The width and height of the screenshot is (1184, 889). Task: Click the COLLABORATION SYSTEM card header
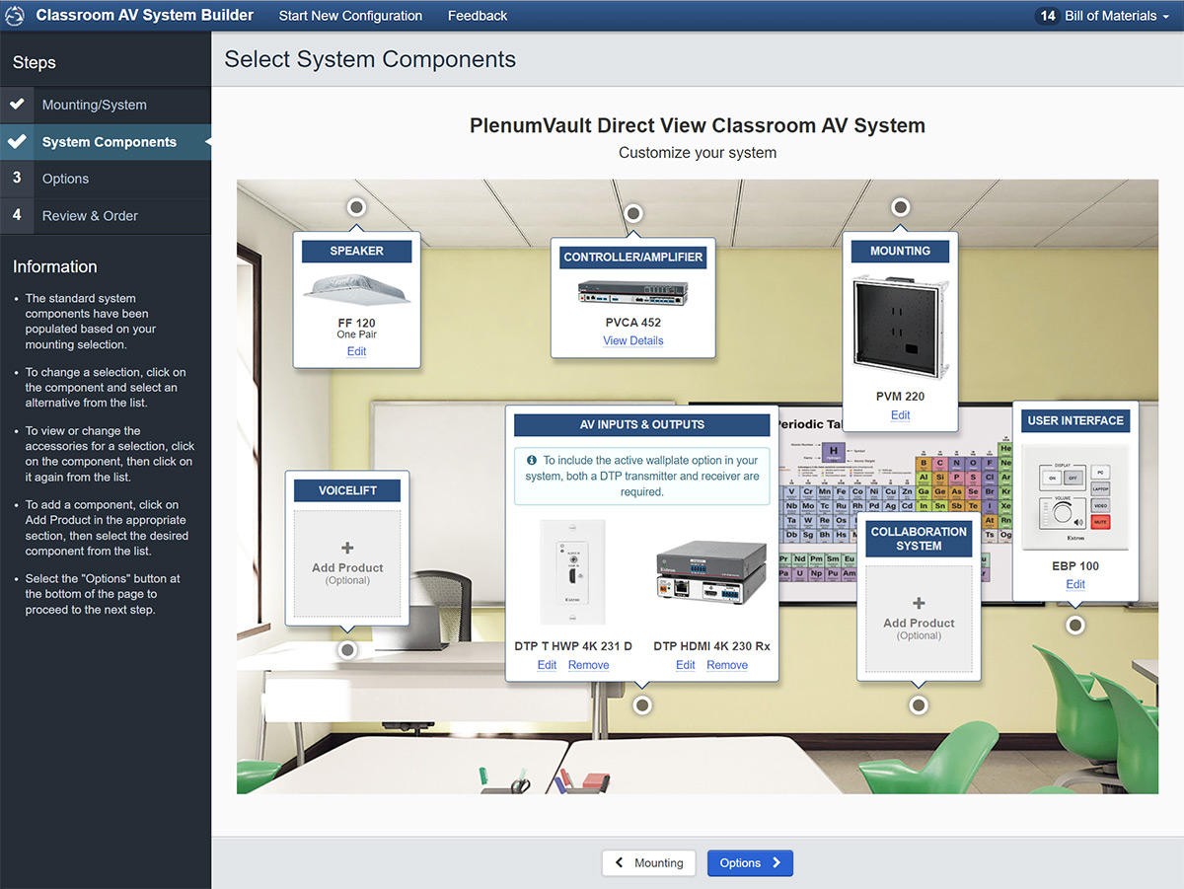click(x=919, y=538)
